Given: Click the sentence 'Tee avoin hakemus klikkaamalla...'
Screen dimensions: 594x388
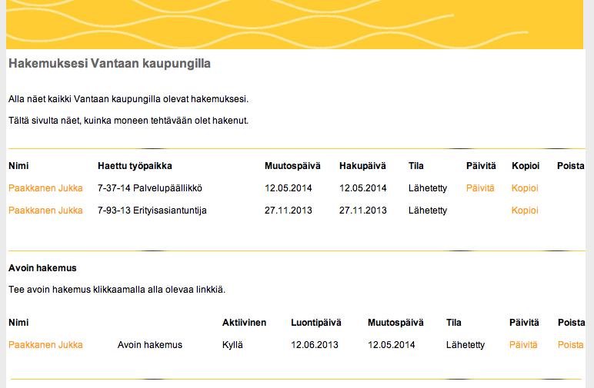Looking at the screenshot, I should (117, 290).
